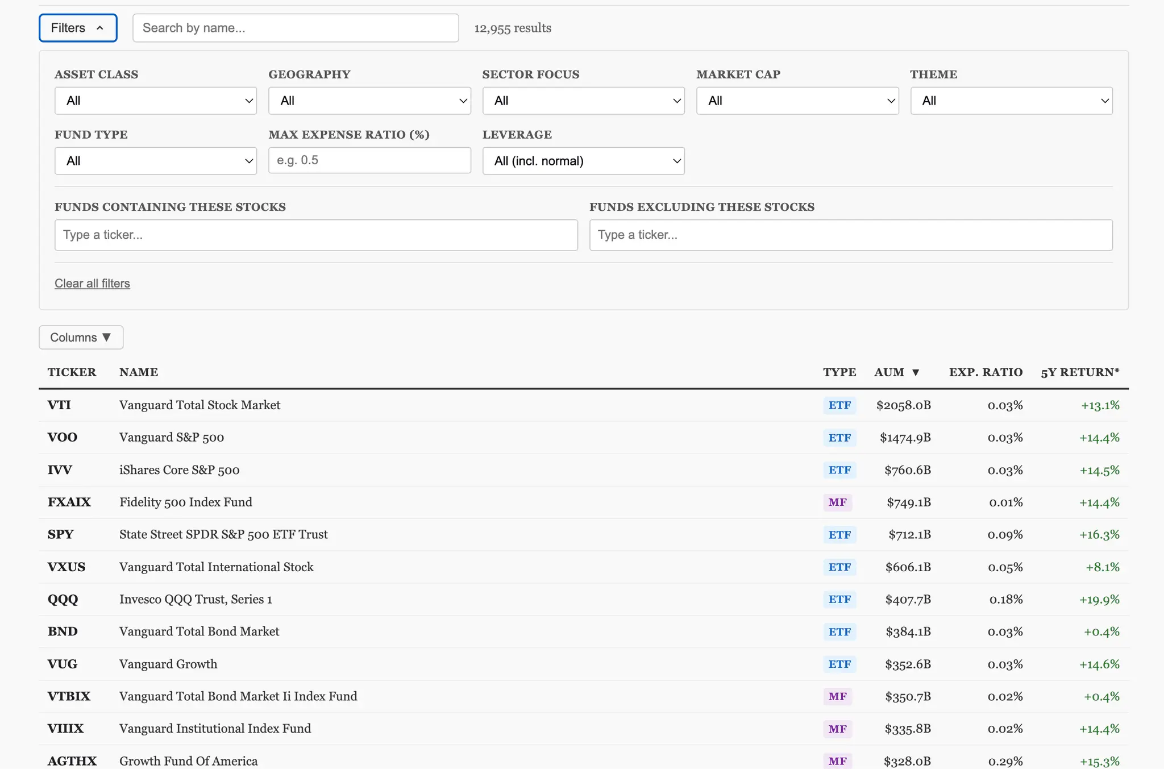Image resolution: width=1164 pixels, height=769 pixels.
Task: Sort by the Ticker column header
Action: click(72, 372)
